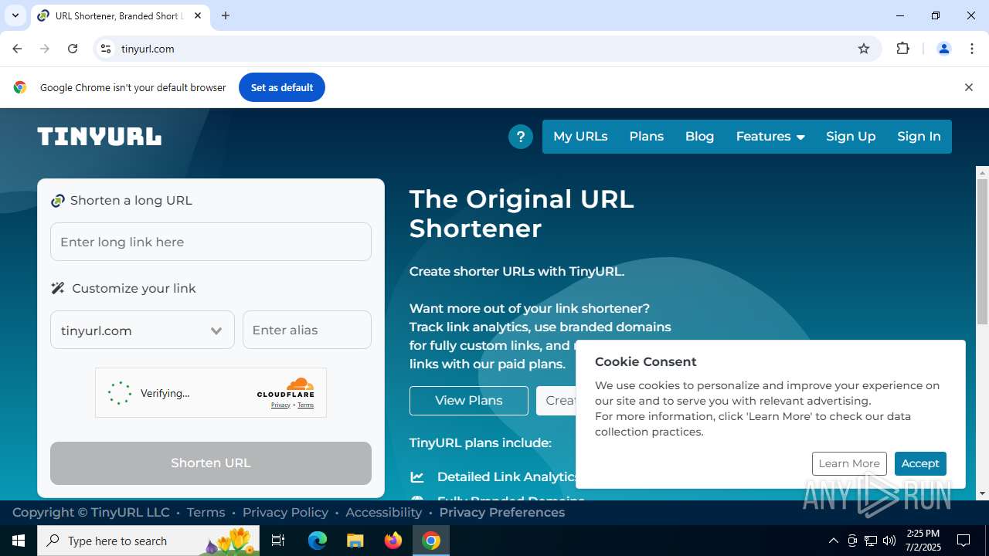
Task: Open Chrome three-dot menu
Action: tap(972, 49)
